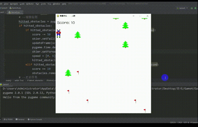Image resolution: width=198 pixels, height=127 pixels.
Task: Click the skier sprite in game window
Action: point(58,34)
